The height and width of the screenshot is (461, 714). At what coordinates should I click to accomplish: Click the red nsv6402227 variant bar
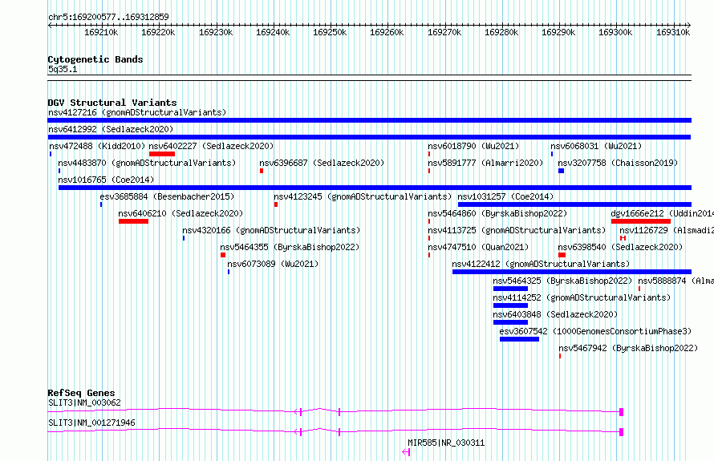pos(161,154)
